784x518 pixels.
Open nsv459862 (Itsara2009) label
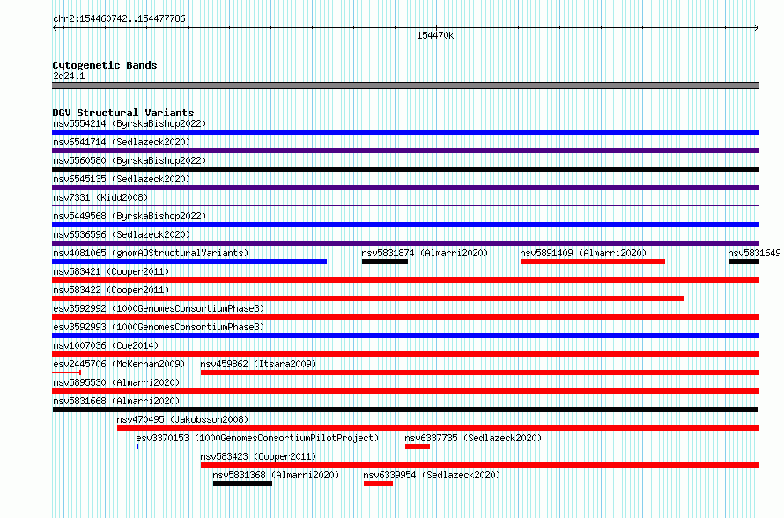(x=258, y=364)
